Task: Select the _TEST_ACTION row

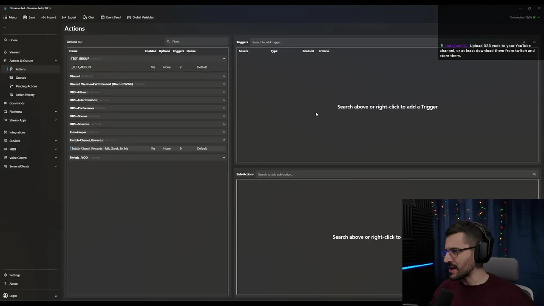Action: 147,67
